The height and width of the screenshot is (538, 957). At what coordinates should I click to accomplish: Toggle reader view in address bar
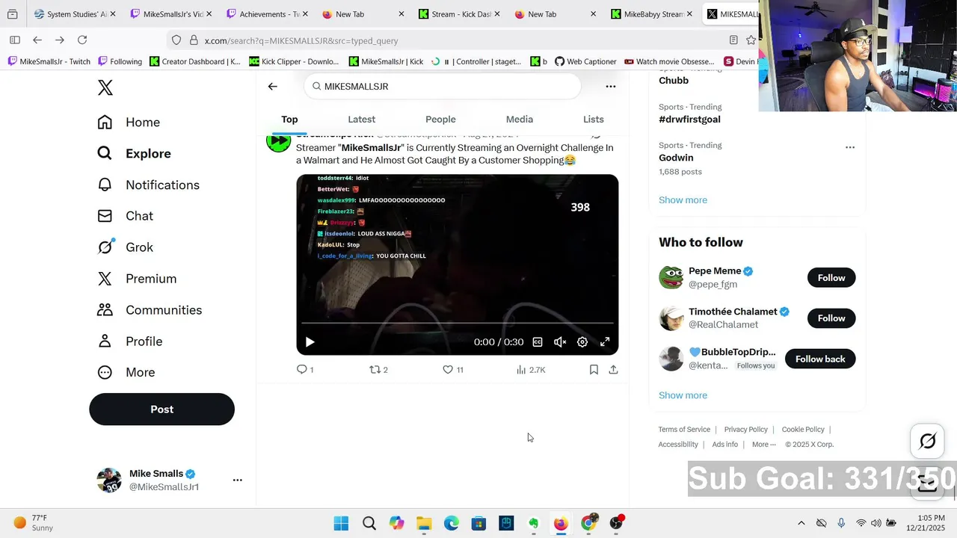pos(733,40)
